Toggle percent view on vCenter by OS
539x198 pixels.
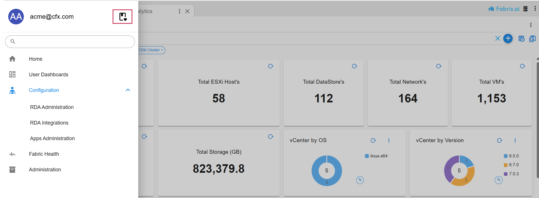360,180
